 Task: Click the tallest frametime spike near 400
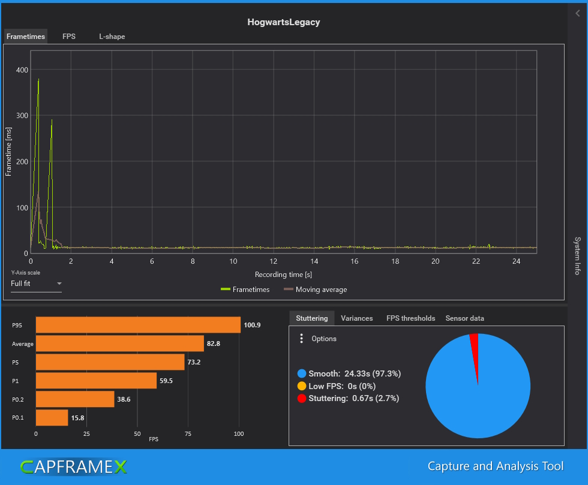coord(38,80)
